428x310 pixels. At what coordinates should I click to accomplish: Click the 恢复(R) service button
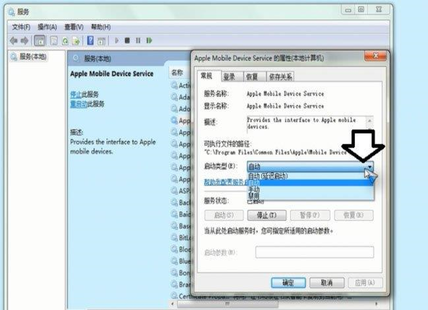click(354, 215)
